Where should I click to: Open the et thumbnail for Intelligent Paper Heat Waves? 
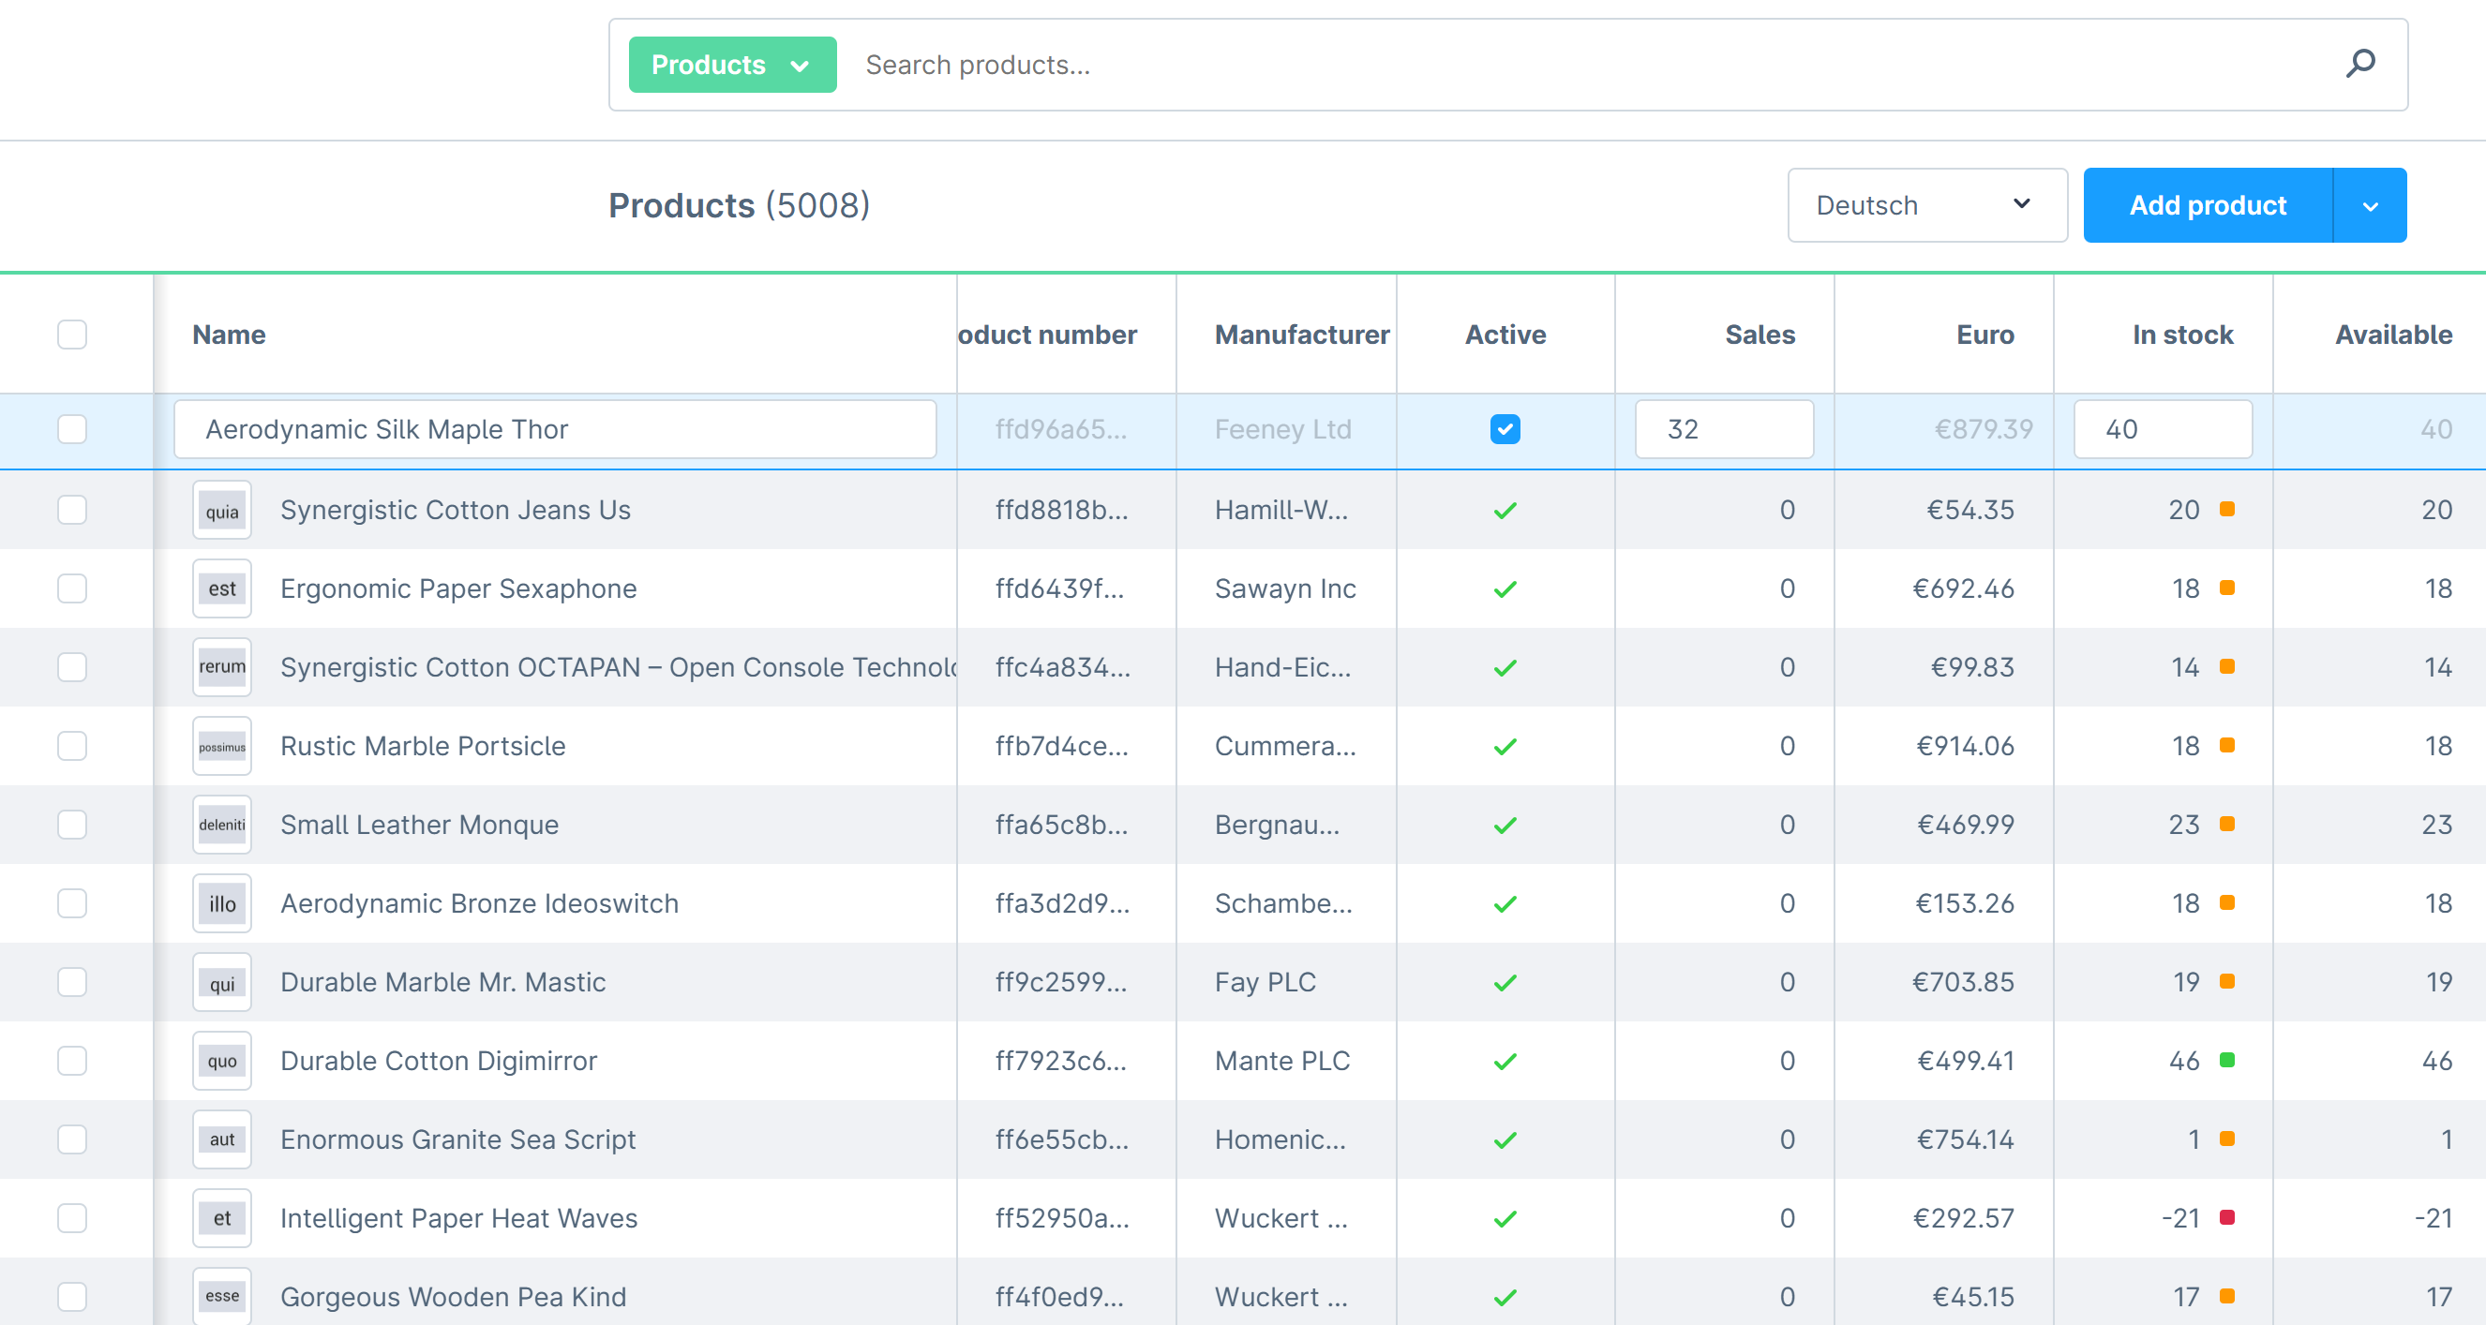click(222, 1217)
